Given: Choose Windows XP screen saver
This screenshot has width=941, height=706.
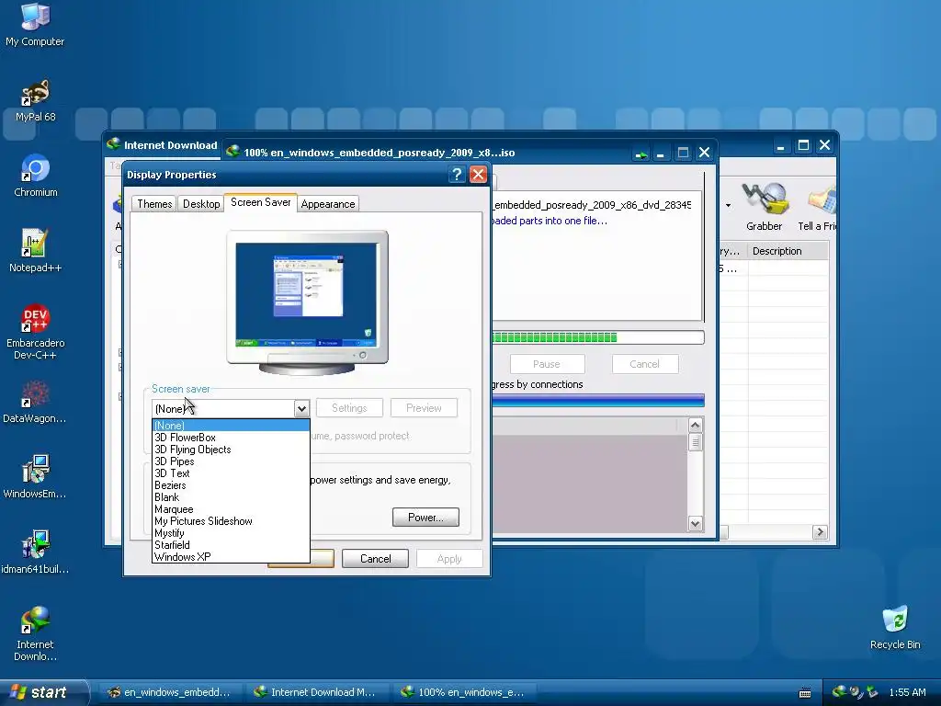Looking at the screenshot, I should 231,557.
